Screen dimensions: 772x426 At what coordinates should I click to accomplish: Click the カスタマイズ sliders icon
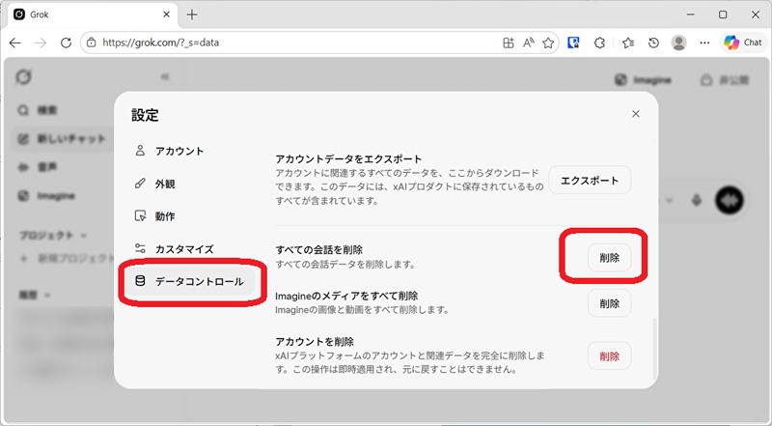pos(140,248)
